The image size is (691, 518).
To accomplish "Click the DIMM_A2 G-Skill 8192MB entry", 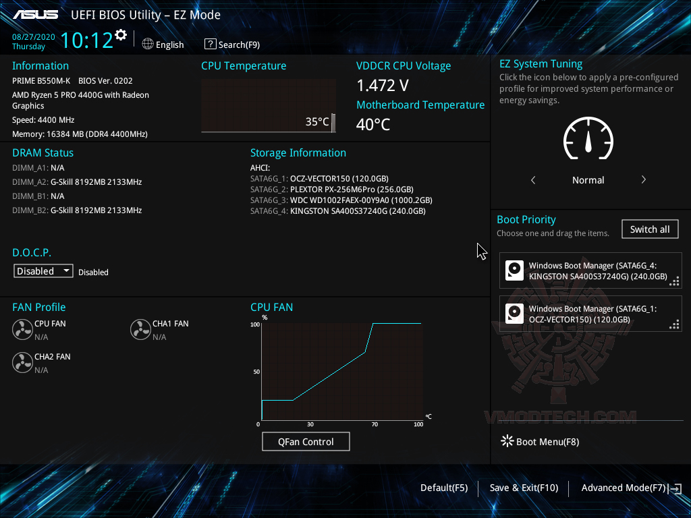I will 77,182.
